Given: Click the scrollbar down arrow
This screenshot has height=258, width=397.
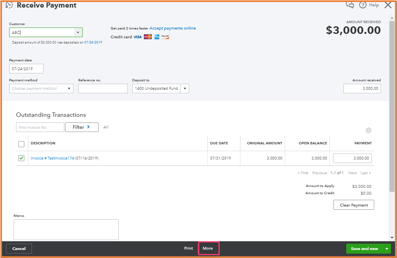Looking at the screenshot, I should 392,238.
